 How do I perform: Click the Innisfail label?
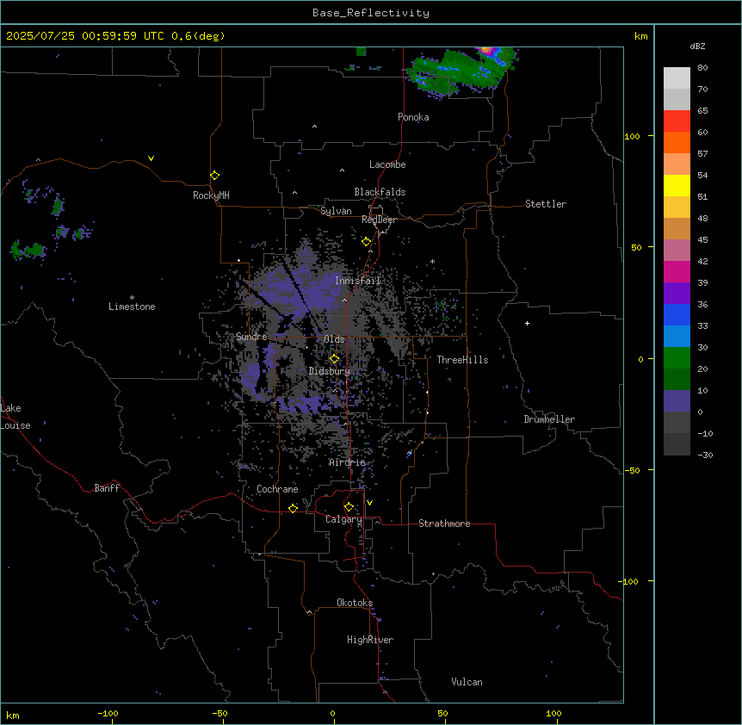[357, 281]
